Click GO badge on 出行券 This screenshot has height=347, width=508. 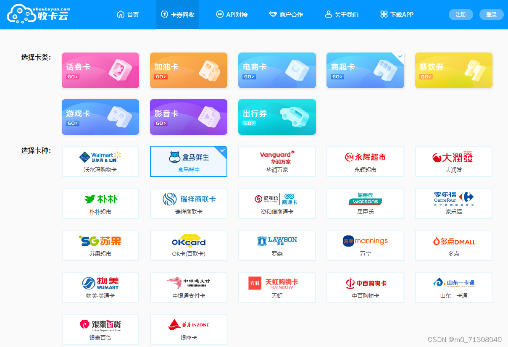[249, 124]
